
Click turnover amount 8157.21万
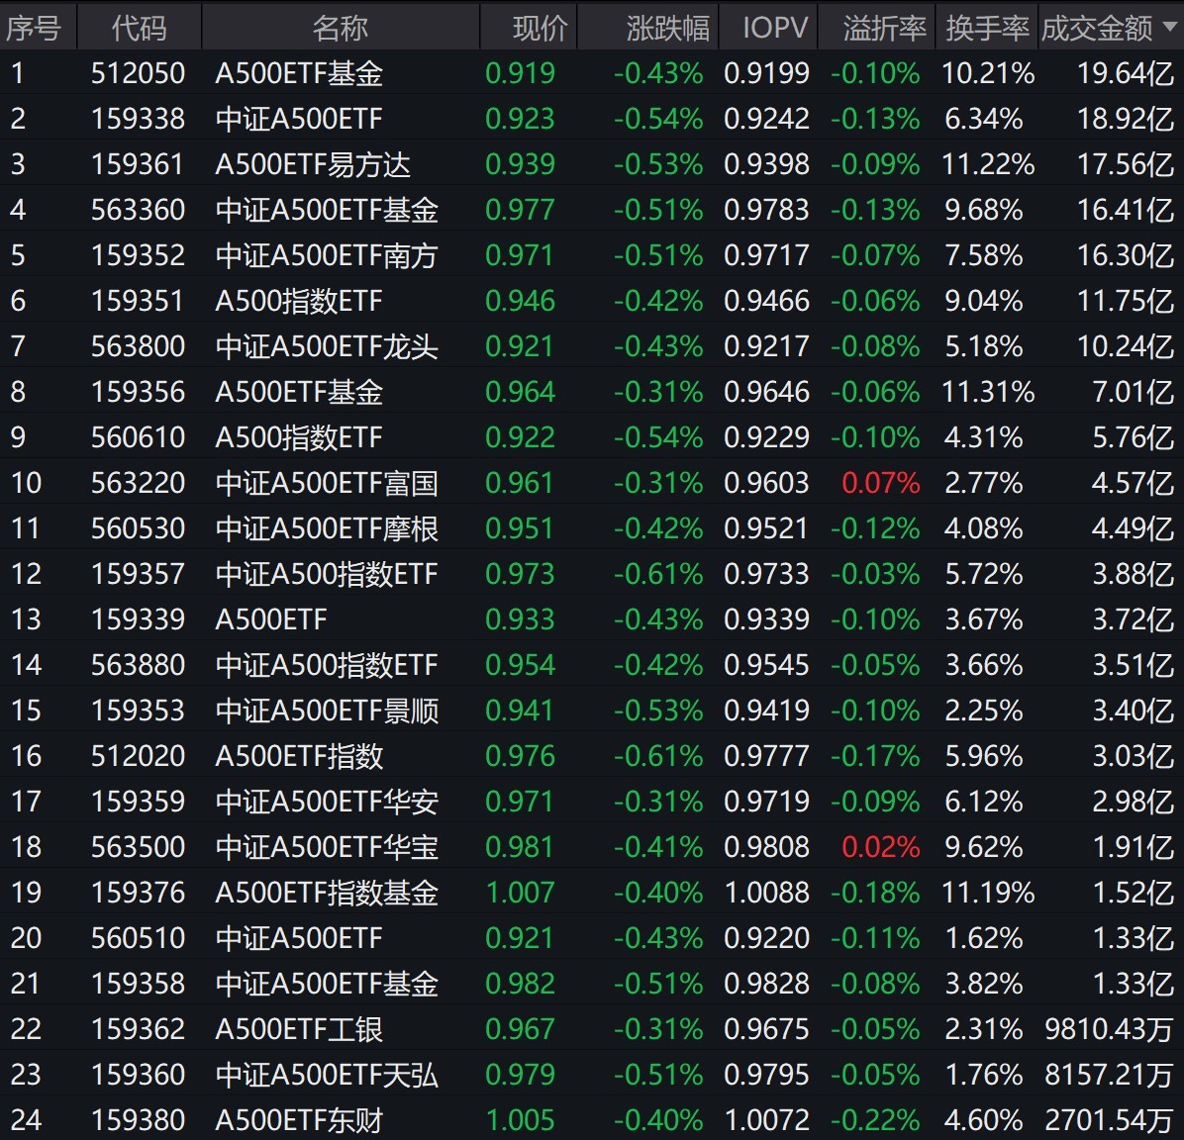point(1109,1075)
